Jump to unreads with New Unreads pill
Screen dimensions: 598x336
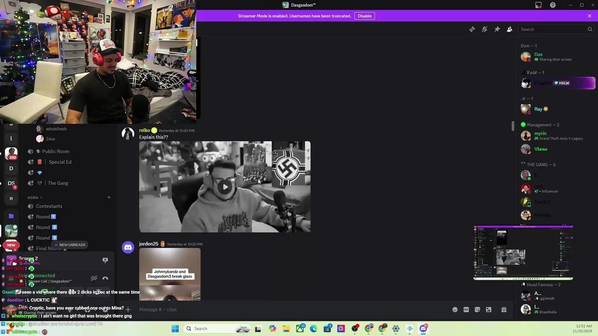tap(70, 245)
